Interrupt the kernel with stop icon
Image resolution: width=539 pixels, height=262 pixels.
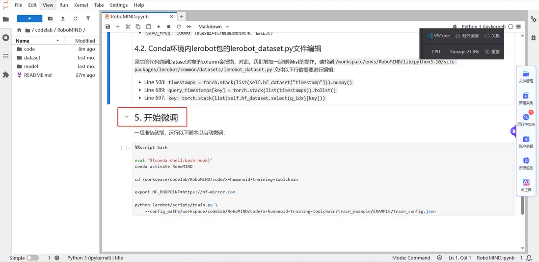click(x=169, y=27)
